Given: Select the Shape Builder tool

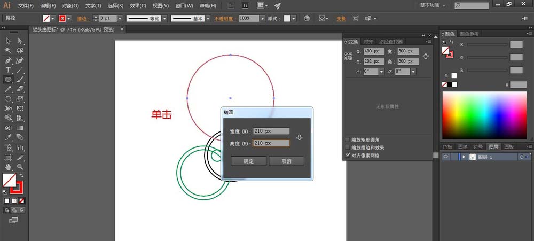Looking at the screenshot, I should tap(8, 118).
